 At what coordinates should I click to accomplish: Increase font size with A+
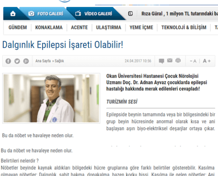click(207, 61)
